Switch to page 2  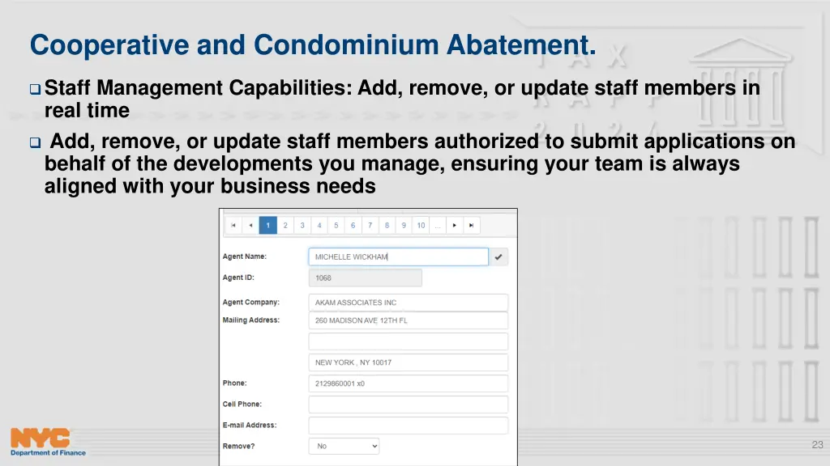pyautogui.click(x=285, y=226)
